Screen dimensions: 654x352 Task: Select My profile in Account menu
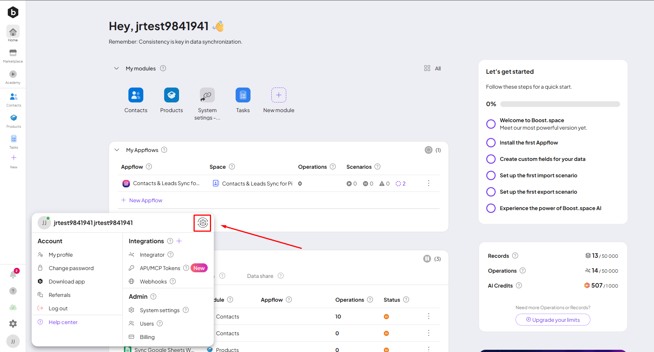61,255
